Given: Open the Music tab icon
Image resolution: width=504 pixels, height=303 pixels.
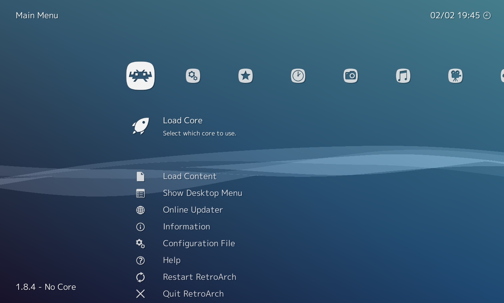Looking at the screenshot, I should pyautogui.click(x=403, y=75).
